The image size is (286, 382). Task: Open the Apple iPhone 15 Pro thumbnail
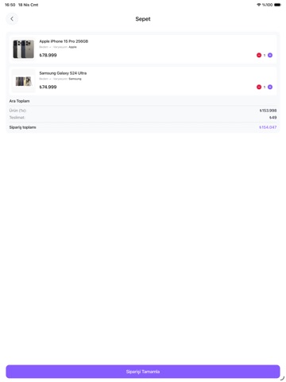coord(24,49)
